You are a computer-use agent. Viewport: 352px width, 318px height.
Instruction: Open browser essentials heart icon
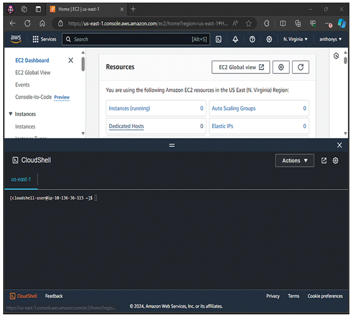(312, 23)
